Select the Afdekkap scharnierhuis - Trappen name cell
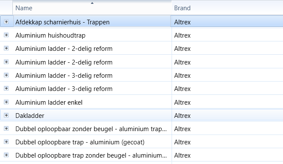 (92, 22)
